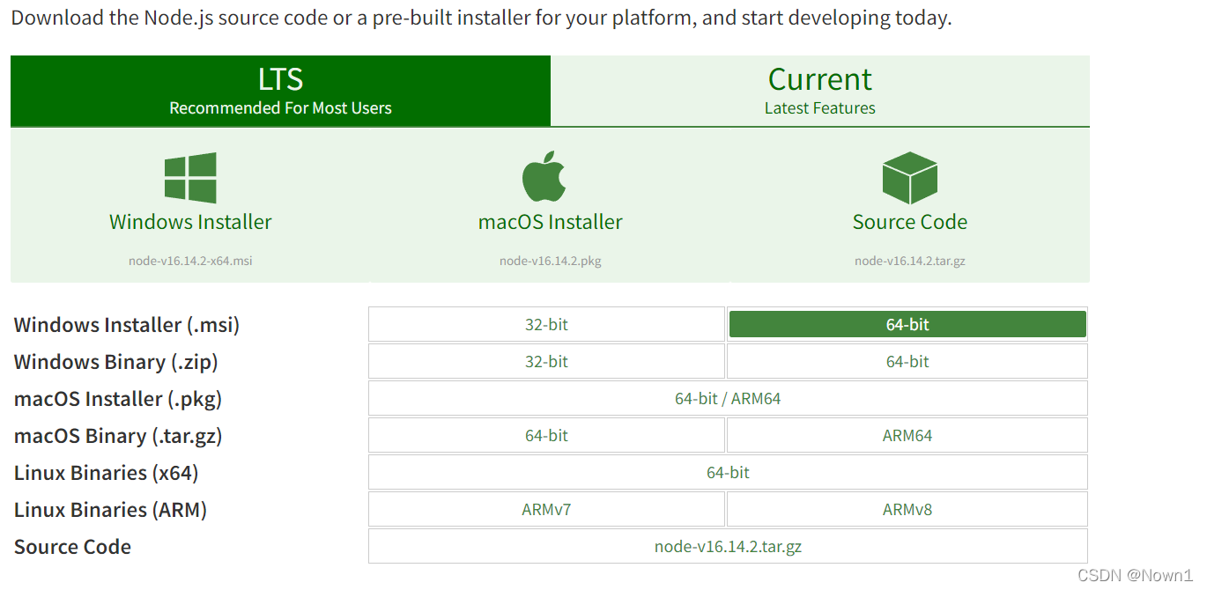Download Linux Binaries ARMv8
Viewport: 1207px width, 590px height.
907,509
